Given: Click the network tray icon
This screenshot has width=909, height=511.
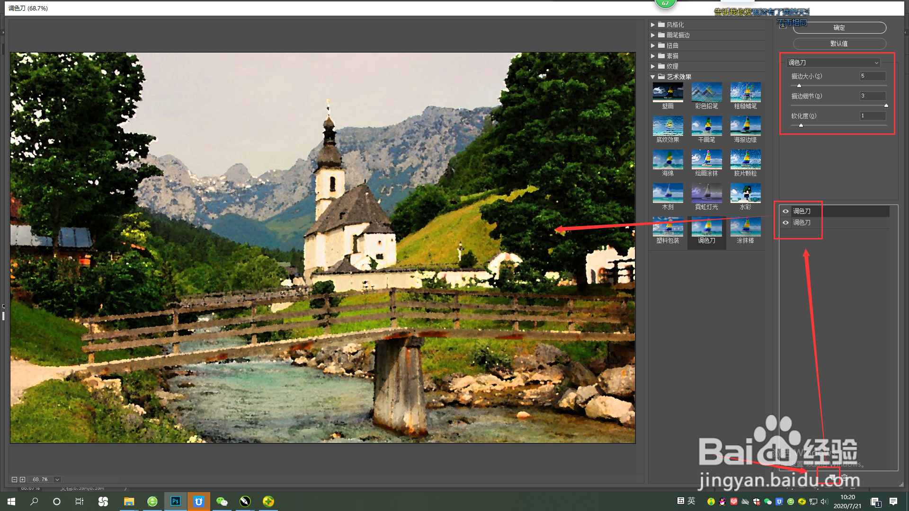Looking at the screenshot, I should (813, 502).
